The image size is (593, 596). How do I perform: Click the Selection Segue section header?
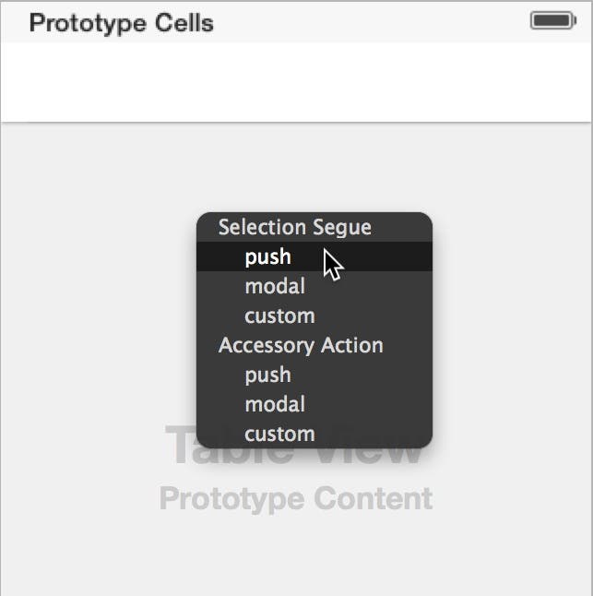(x=295, y=227)
